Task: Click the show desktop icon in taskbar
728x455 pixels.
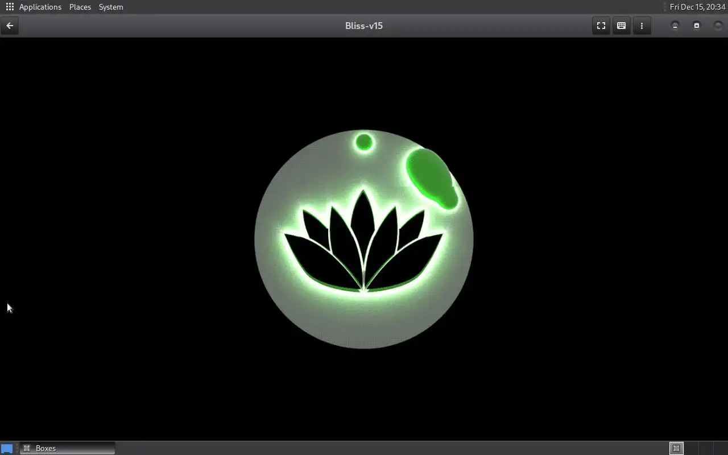Action: [7, 448]
